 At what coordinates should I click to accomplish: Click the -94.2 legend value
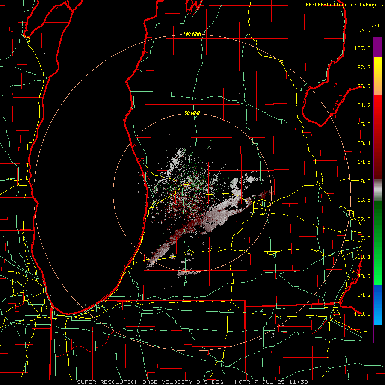coord(362,295)
